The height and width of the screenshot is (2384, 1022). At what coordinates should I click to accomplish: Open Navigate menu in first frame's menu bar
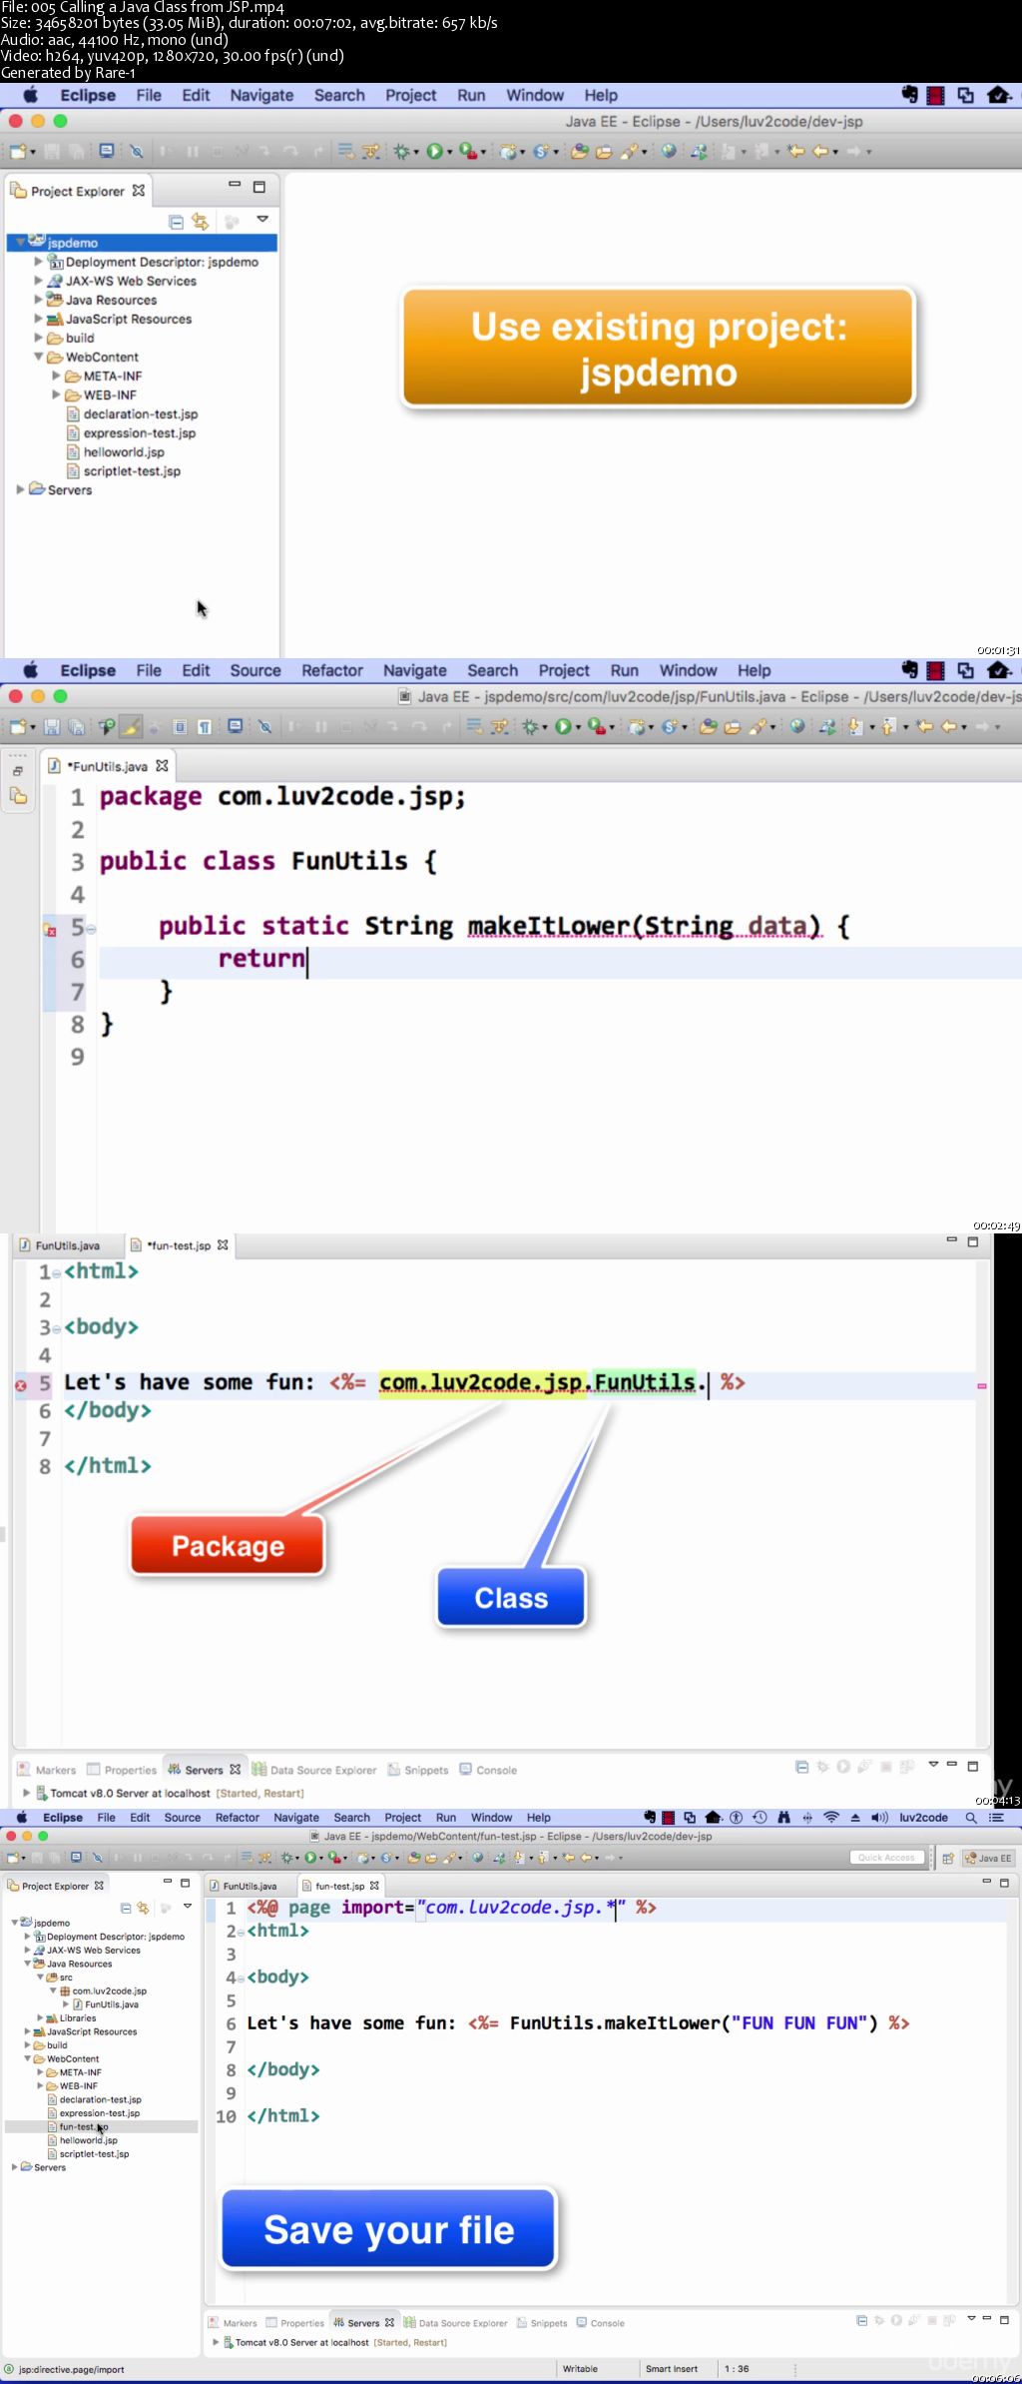(261, 96)
